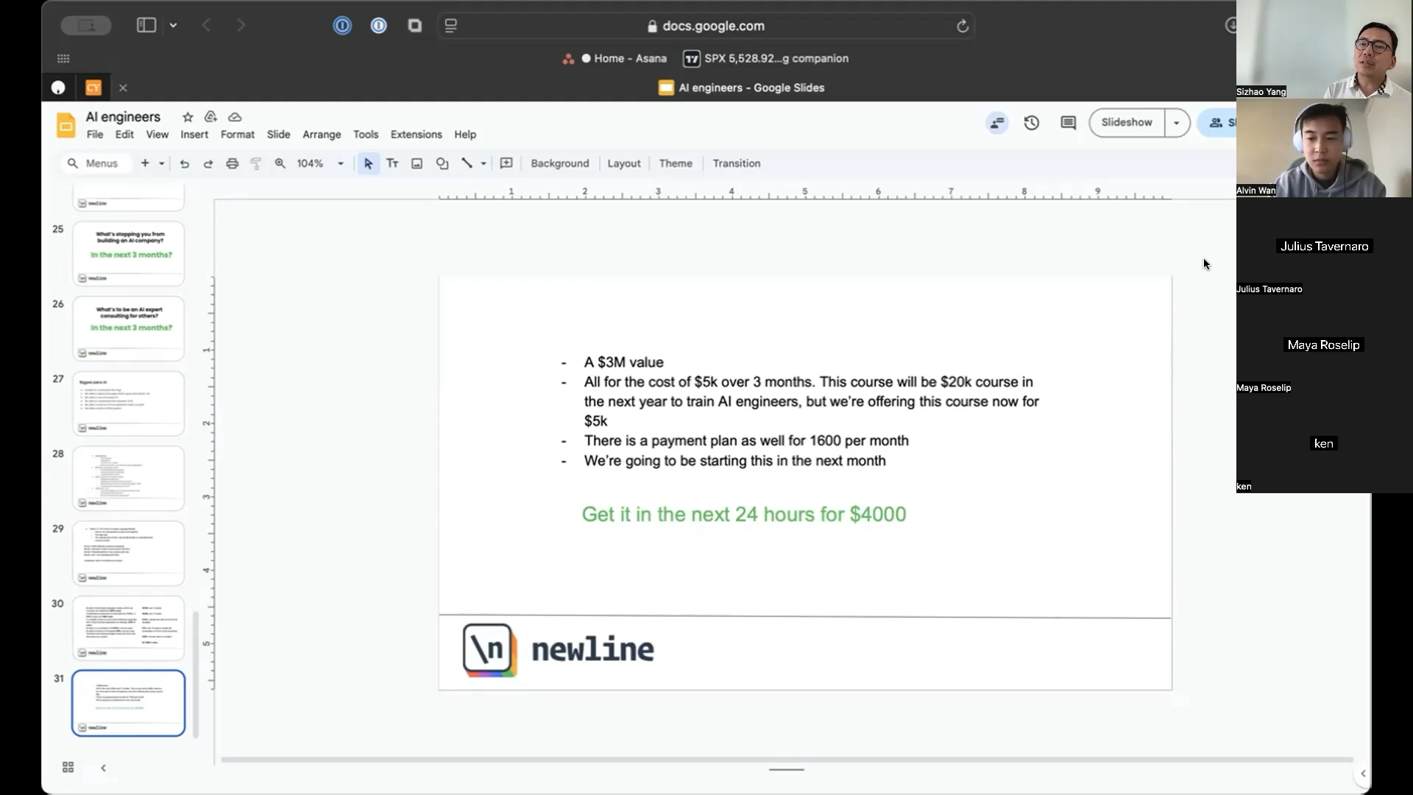Click the Background button in toolbar
The image size is (1413, 795).
560,163
